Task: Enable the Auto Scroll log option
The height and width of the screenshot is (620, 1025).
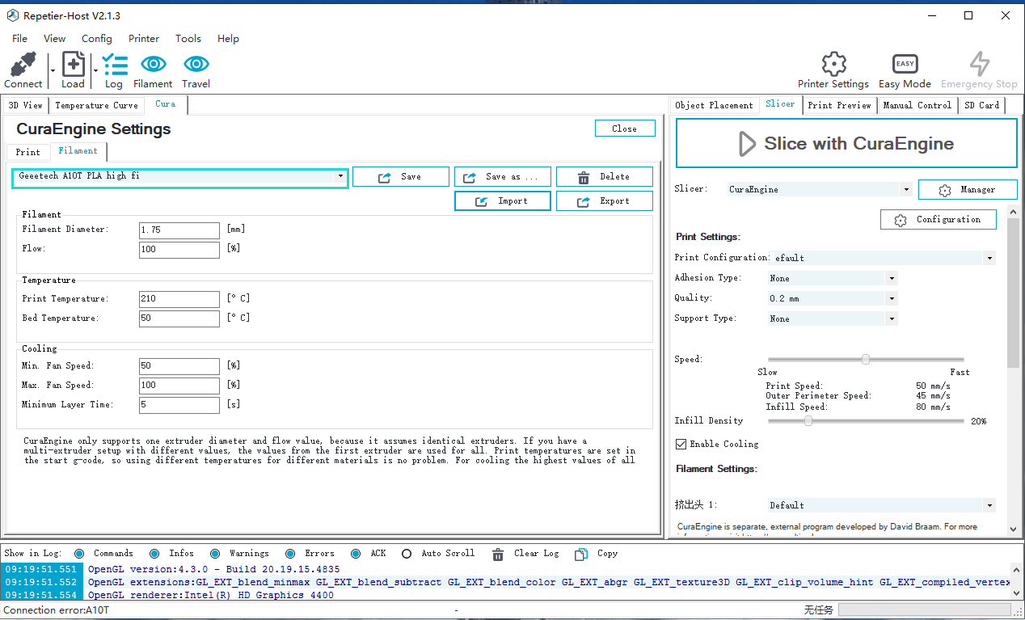Action: click(x=407, y=554)
